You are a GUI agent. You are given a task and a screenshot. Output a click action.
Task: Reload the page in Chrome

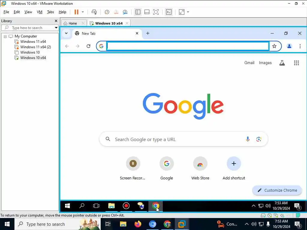[88, 46]
